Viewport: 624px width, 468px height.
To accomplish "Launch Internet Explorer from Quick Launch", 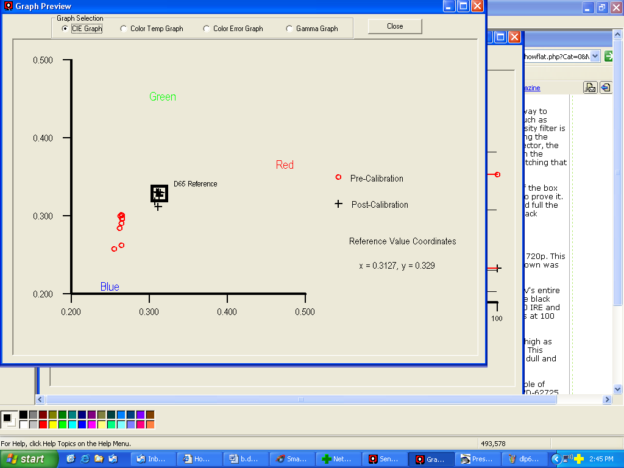I will [x=85, y=459].
